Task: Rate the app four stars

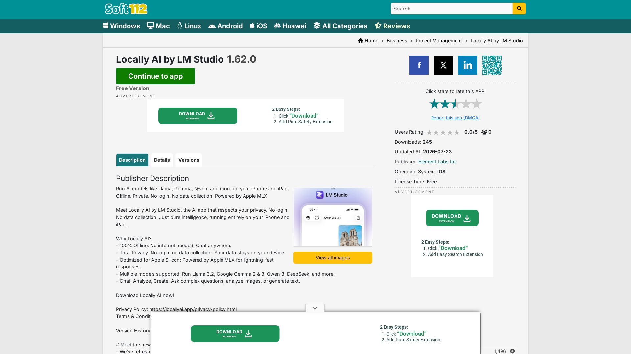Action: (466, 104)
